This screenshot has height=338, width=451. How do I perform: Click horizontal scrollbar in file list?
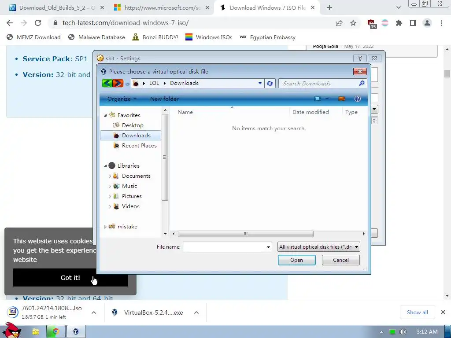pyautogui.click(x=245, y=234)
